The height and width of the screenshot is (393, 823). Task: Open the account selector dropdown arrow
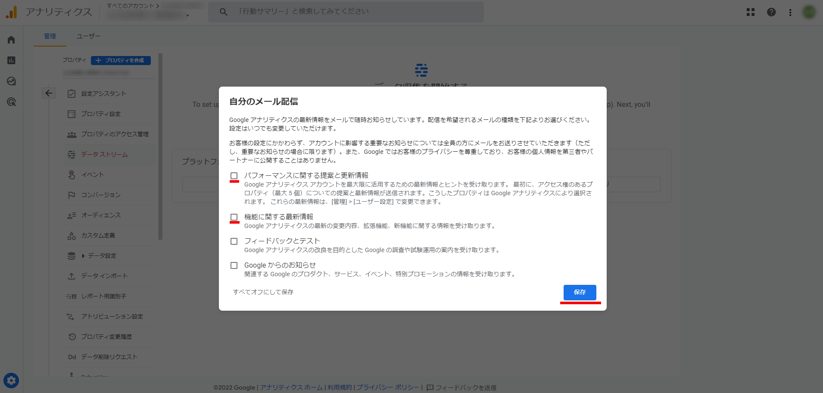click(188, 16)
